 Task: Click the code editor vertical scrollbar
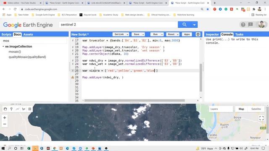tap(201, 77)
